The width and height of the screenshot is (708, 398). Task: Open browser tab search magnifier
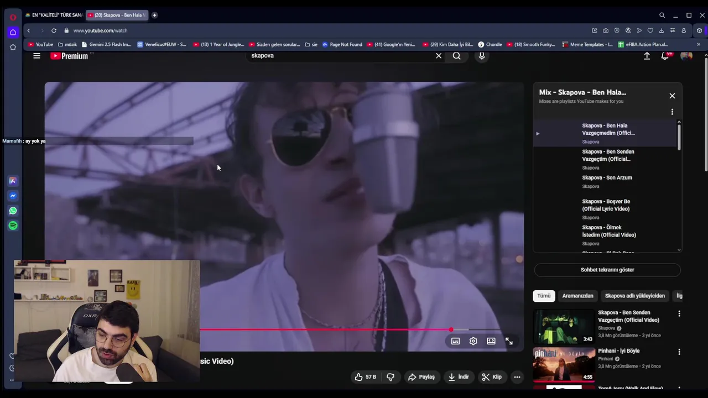pyautogui.click(x=662, y=15)
